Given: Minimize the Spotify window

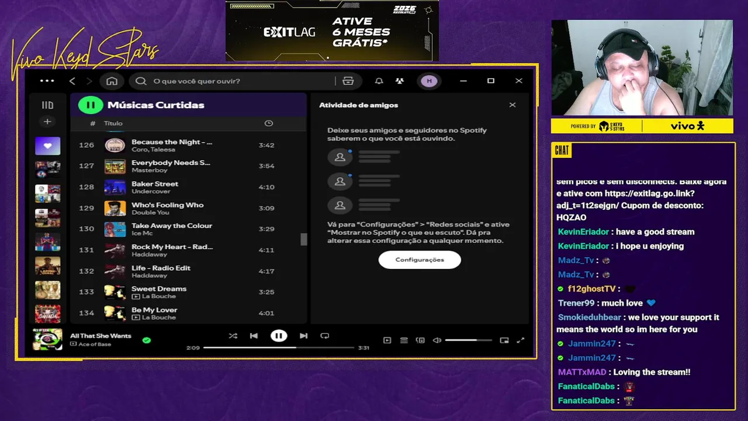Looking at the screenshot, I should [463, 81].
